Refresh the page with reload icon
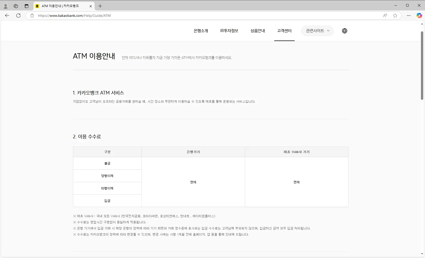Viewport: 425px width, 258px height. point(18,16)
